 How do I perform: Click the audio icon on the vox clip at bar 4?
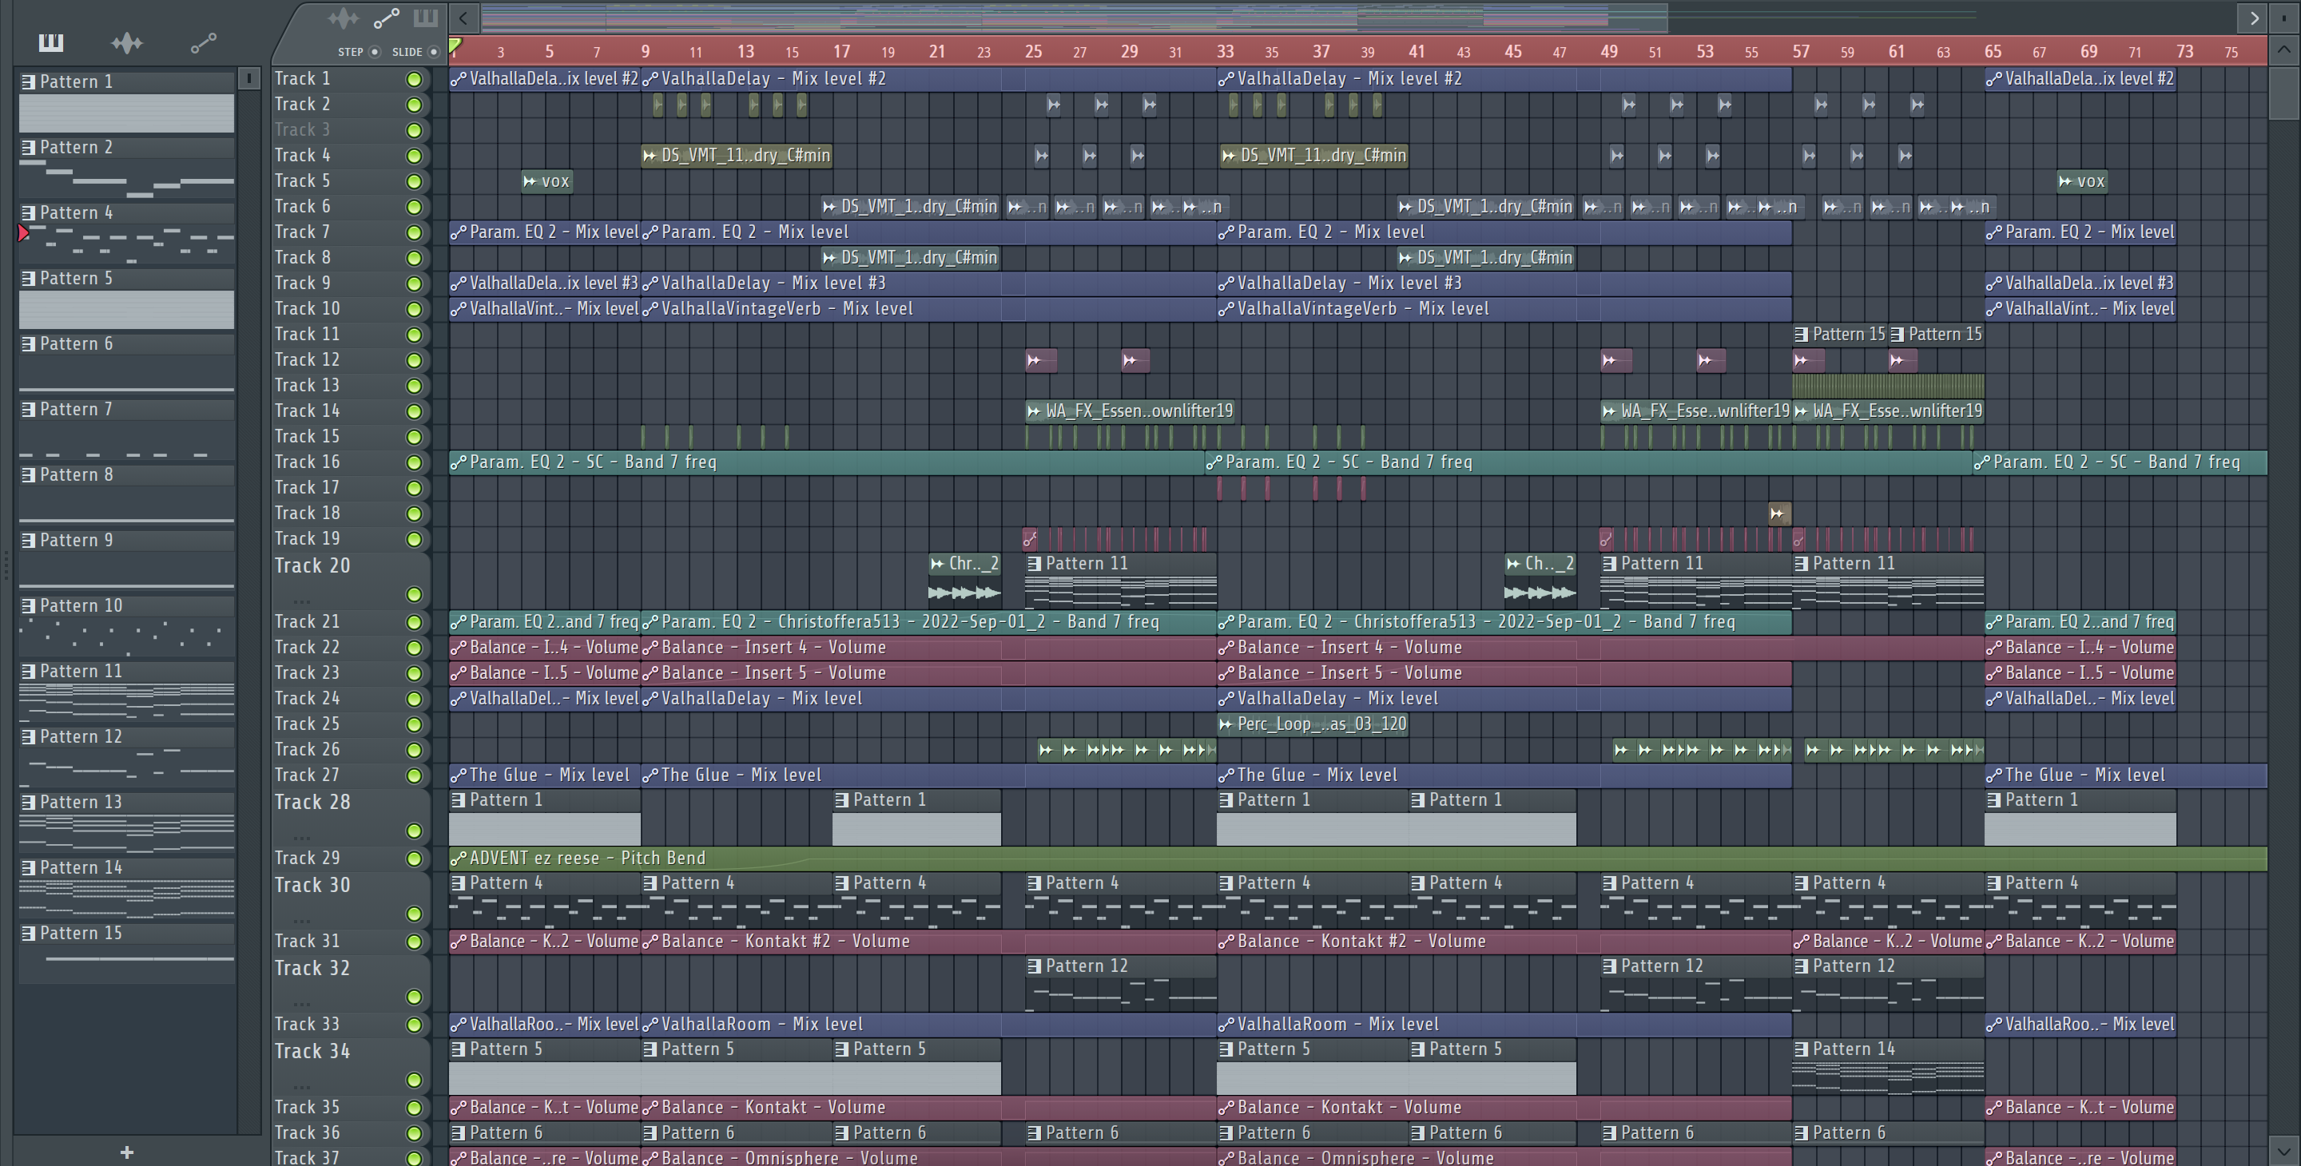click(530, 181)
